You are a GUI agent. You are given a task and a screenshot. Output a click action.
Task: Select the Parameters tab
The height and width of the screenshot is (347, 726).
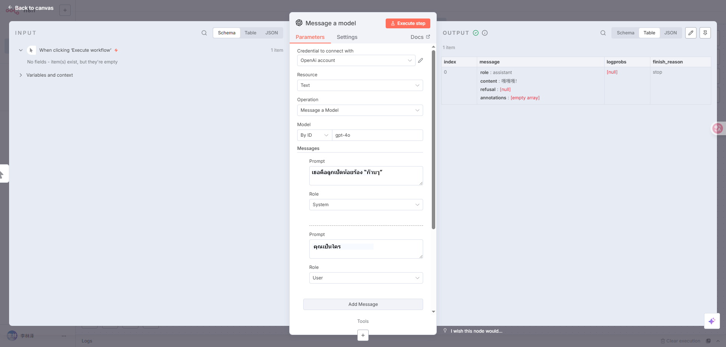(x=310, y=37)
